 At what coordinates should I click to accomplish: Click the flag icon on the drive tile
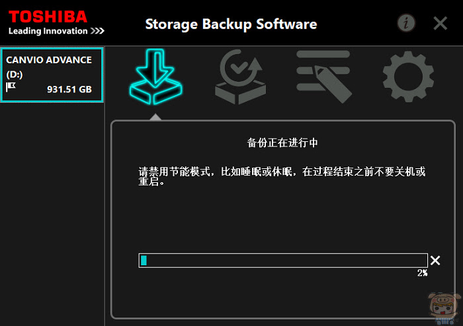coord(11,87)
